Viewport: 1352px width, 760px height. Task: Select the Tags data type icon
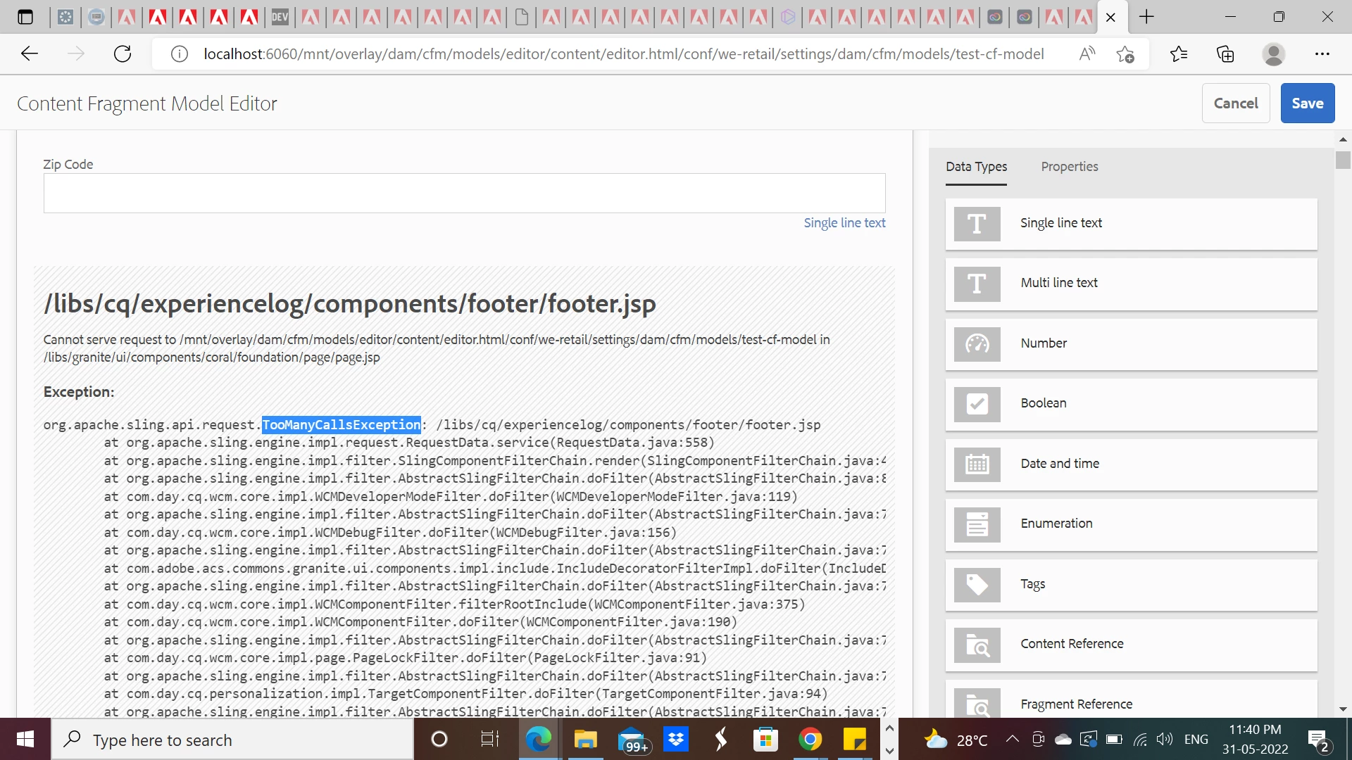(x=977, y=585)
